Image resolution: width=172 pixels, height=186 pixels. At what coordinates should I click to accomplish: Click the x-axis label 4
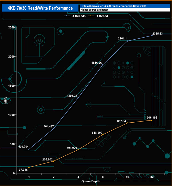click(x=78, y=177)
